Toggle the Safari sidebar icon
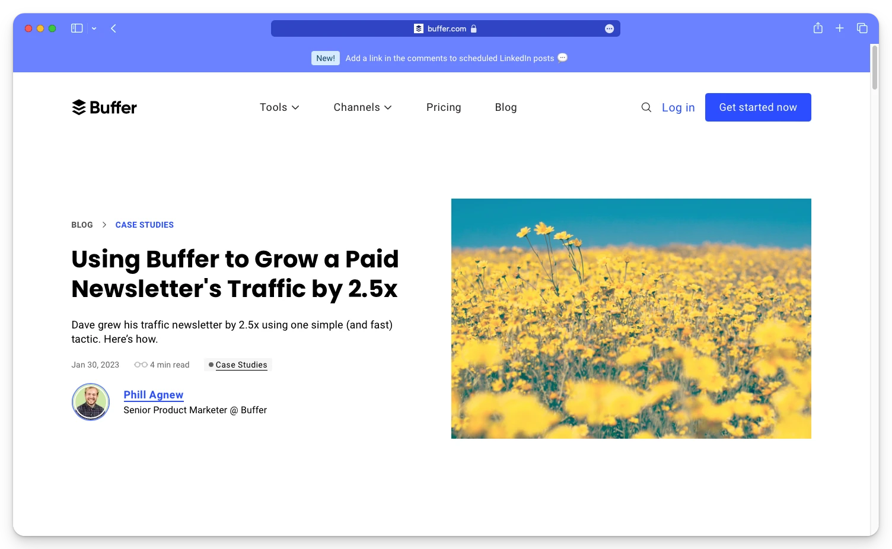The image size is (892, 549). tap(77, 28)
